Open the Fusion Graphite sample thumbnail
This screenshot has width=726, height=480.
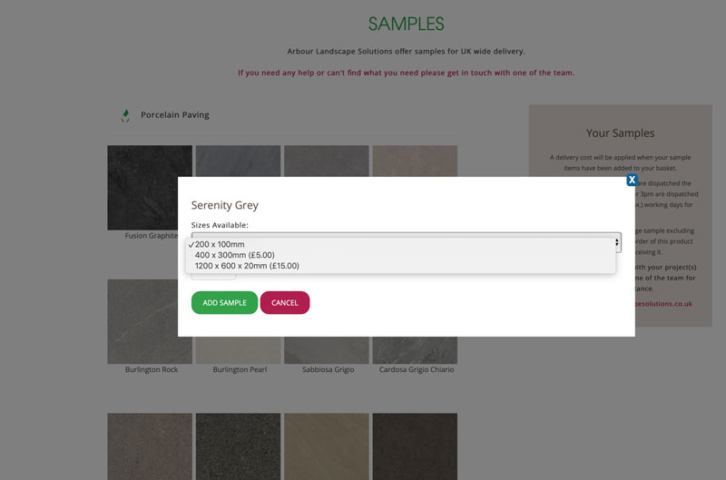(x=150, y=188)
